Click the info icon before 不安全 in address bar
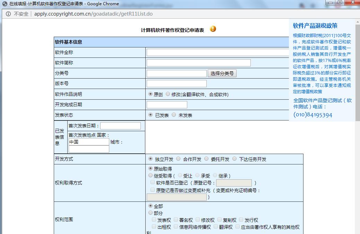Image resolution: width=360 pixels, height=234 pixels. click(8, 13)
